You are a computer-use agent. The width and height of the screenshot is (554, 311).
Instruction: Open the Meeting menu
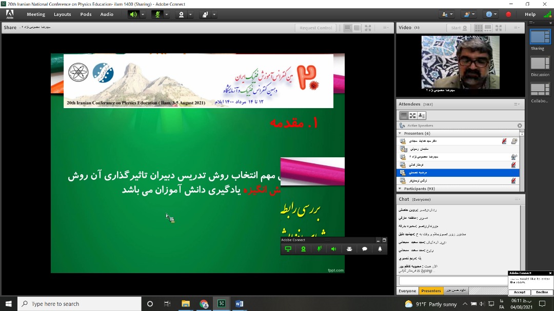pos(35,14)
